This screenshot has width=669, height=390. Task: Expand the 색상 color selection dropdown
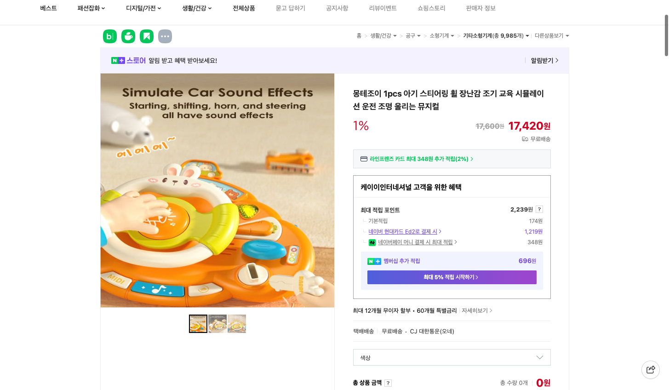pos(452,357)
